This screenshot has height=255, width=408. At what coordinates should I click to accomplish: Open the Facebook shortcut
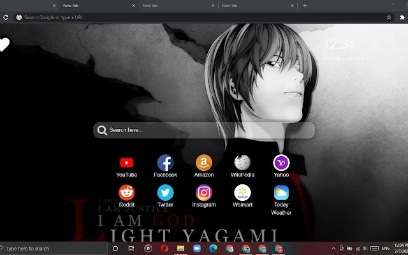(x=165, y=166)
